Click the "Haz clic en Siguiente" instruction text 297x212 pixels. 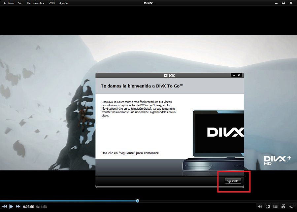(130, 153)
